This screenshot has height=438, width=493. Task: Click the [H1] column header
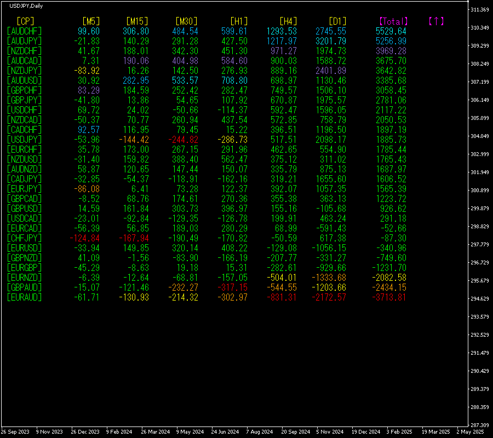pyautogui.click(x=239, y=21)
